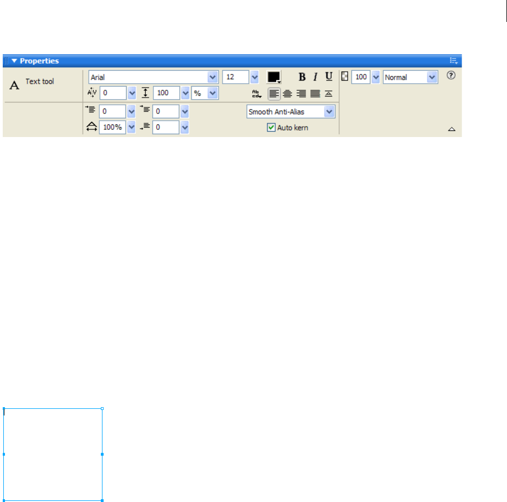This screenshot has height=502, width=507.
Task: Open the Normal blend mode dropdown
Action: (x=432, y=77)
